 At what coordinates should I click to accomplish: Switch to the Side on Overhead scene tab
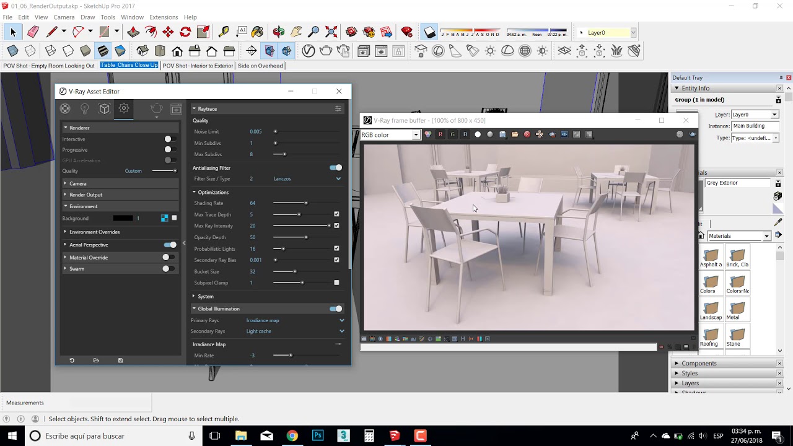[x=260, y=66]
